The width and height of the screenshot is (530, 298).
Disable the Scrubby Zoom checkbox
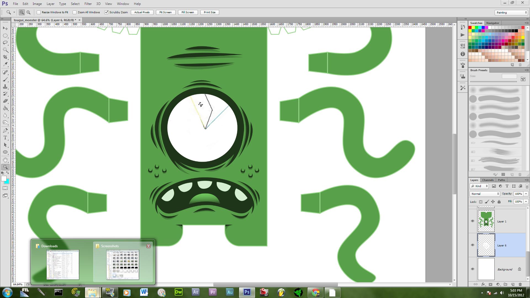click(106, 12)
